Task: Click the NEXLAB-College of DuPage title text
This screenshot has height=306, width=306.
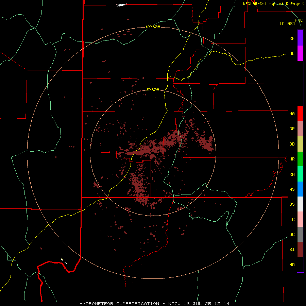Action: [x=272, y=4]
